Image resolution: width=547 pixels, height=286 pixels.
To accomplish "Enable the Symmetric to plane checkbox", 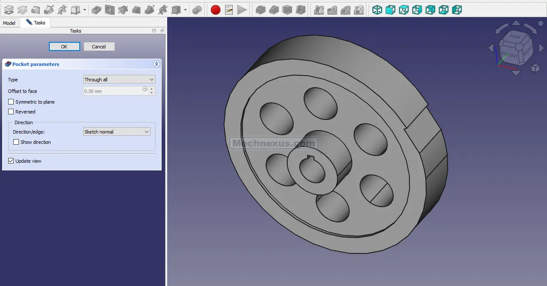I will click(x=11, y=102).
